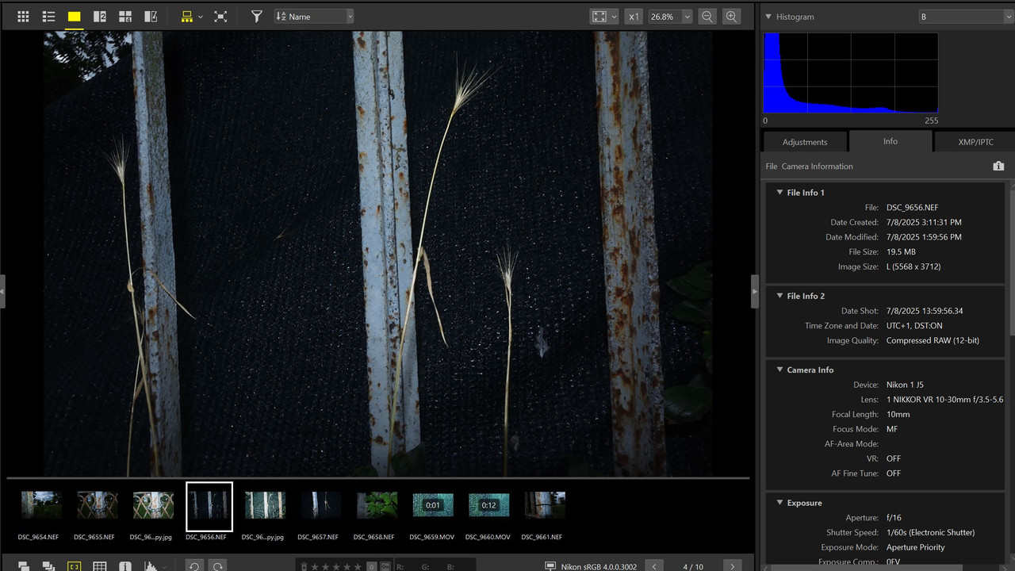The image size is (1015, 571).
Task: Select the single image viewer layout
Action: point(74,16)
